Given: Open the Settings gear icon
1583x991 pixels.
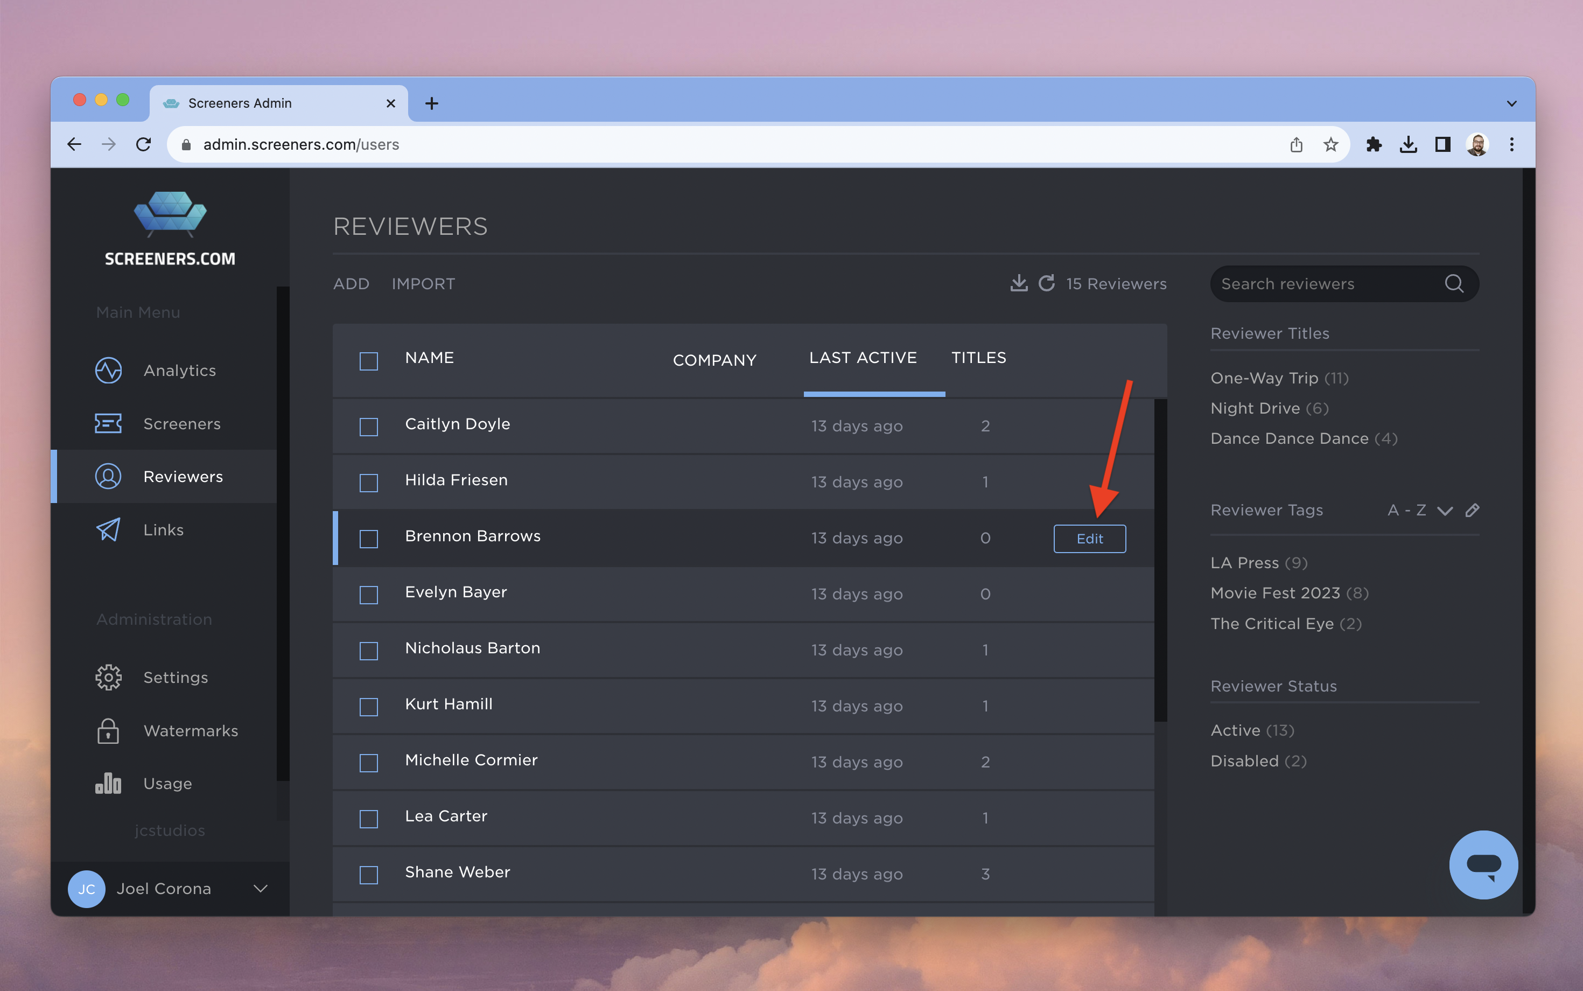Looking at the screenshot, I should [x=108, y=678].
